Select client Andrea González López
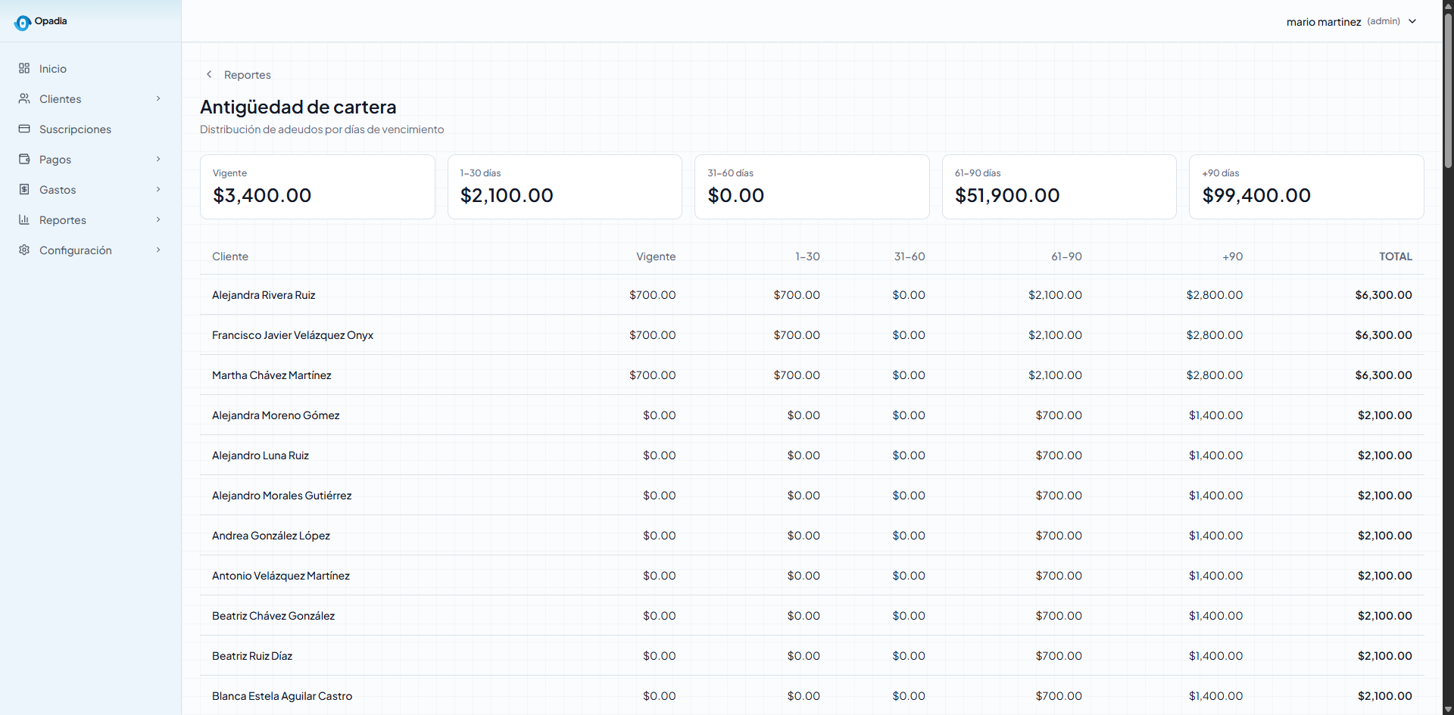 (x=271, y=536)
